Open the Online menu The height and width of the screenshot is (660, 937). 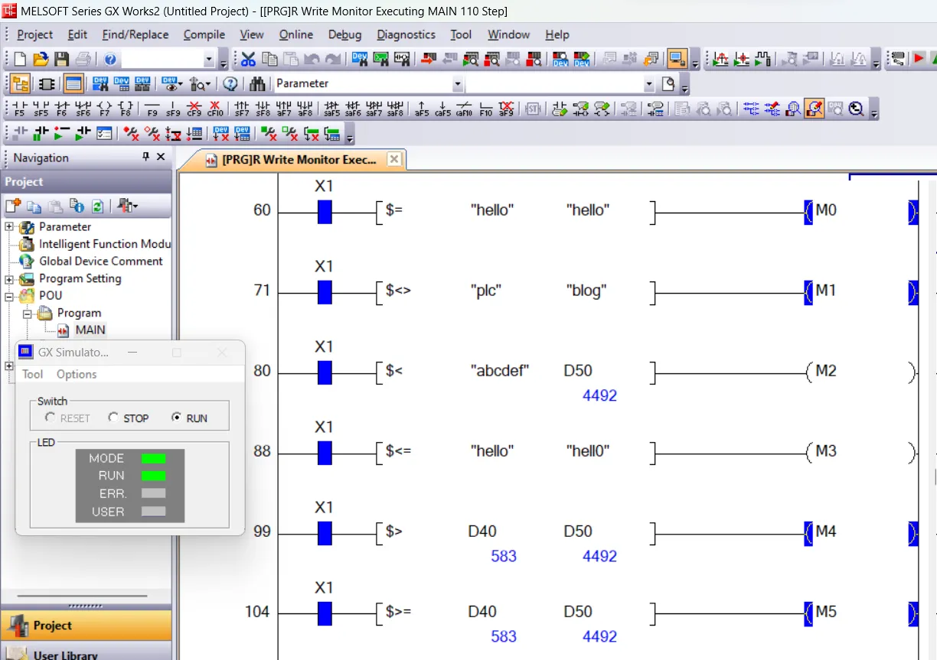tap(295, 34)
